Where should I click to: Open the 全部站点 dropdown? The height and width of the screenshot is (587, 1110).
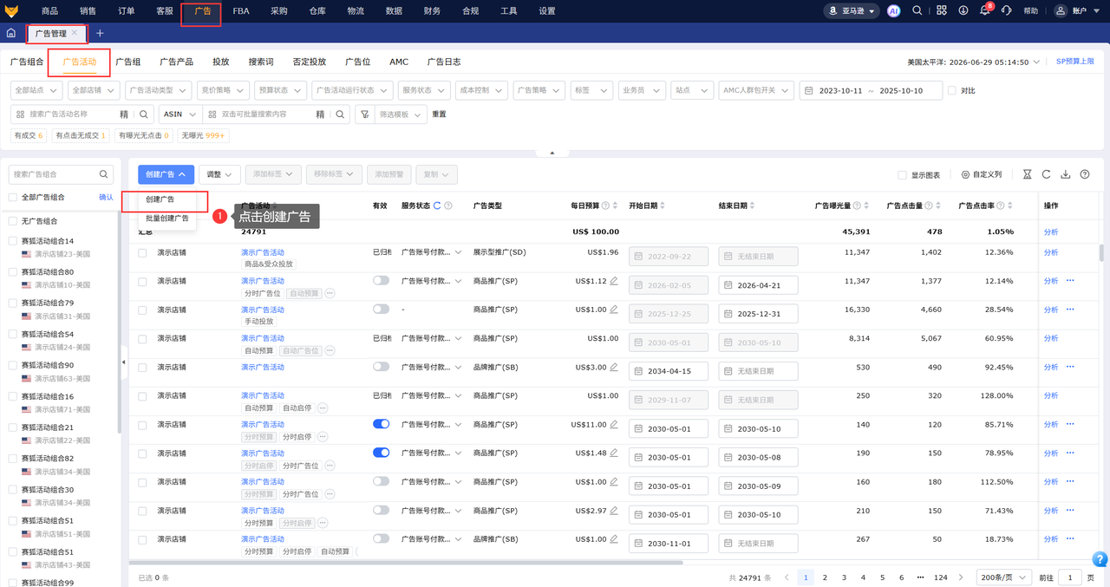point(36,90)
